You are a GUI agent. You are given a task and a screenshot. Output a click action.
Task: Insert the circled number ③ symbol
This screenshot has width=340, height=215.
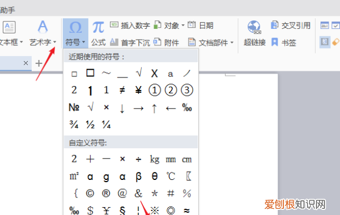(x=186, y=90)
